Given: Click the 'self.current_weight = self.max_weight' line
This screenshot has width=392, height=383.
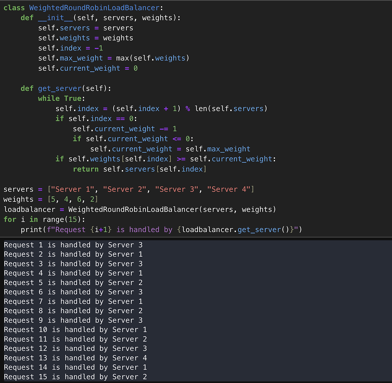Looking at the screenshot, I should click(170, 149).
